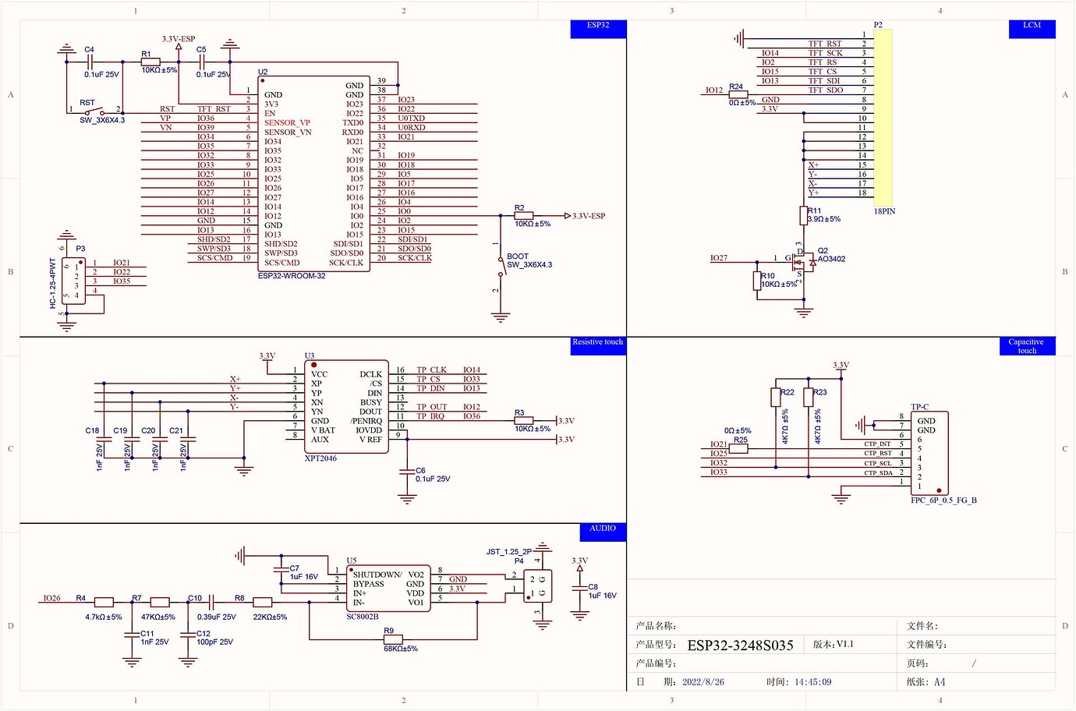Image resolution: width=1076 pixels, height=711 pixels.
Task: Select the JST_1.25_2P speaker connector P4
Action: [538, 585]
